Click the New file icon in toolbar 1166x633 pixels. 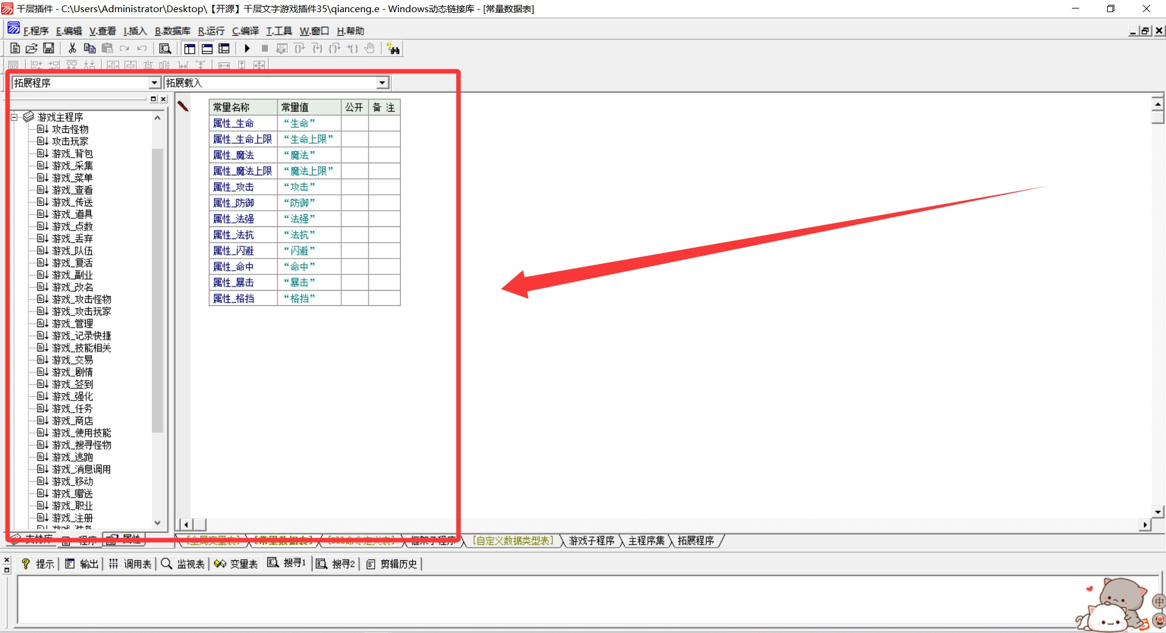click(x=15, y=49)
